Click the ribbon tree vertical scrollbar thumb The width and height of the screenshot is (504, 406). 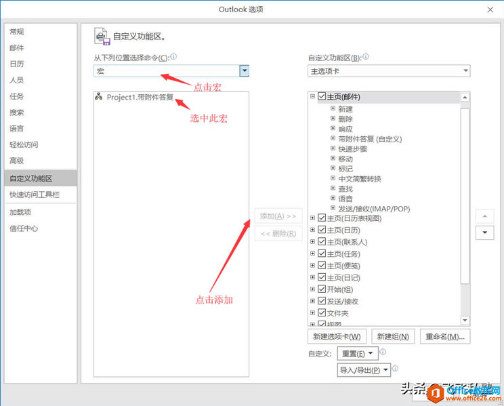click(465, 197)
